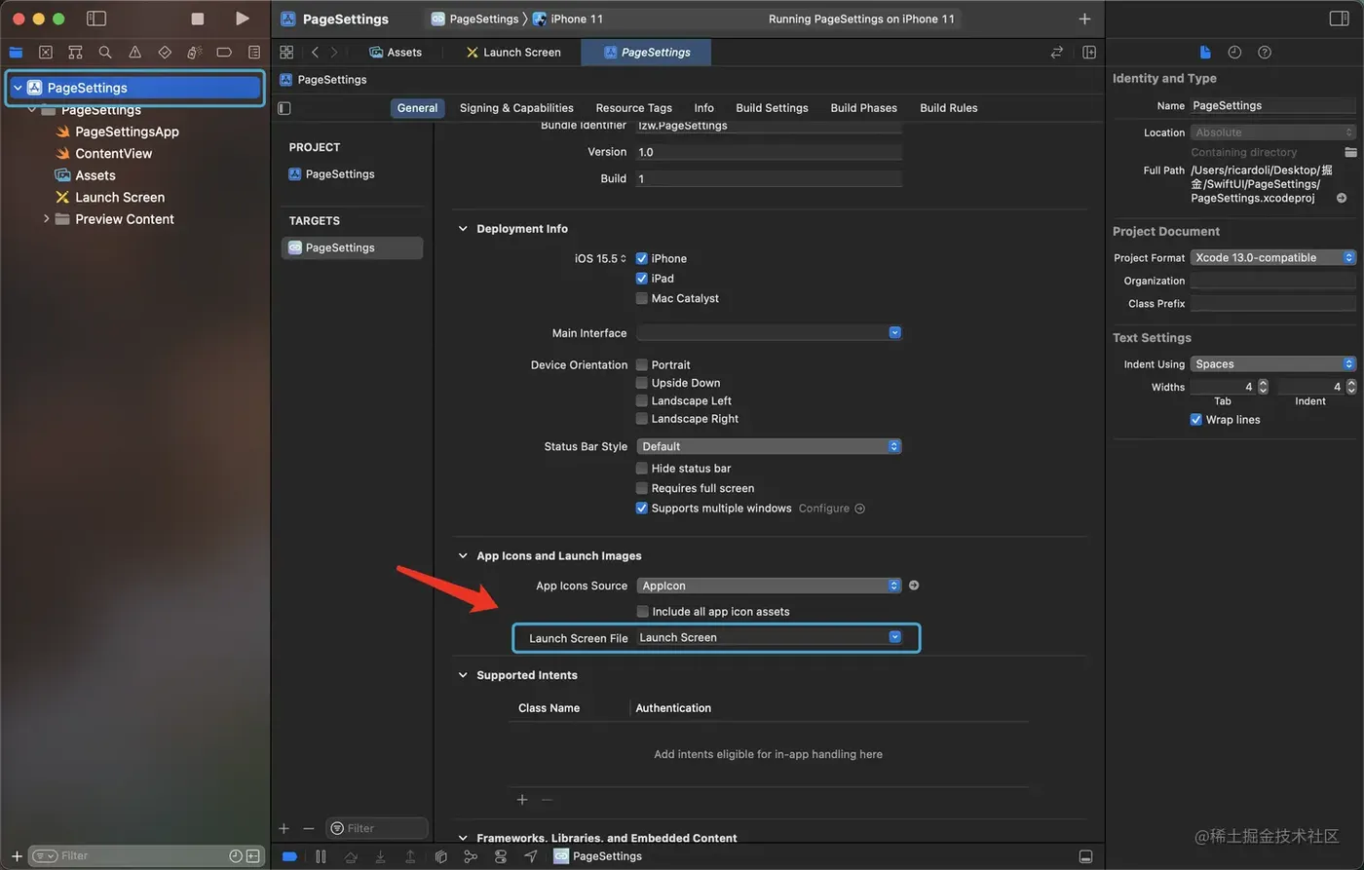Check Requires full screen
The image size is (1364, 870).
(642, 488)
